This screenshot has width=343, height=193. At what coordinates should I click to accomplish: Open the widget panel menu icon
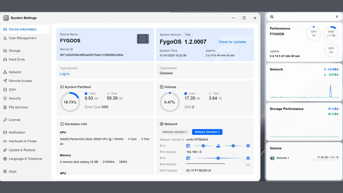coord(272,17)
